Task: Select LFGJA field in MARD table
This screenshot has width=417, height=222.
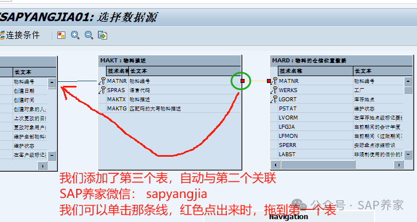Action: pos(286,127)
